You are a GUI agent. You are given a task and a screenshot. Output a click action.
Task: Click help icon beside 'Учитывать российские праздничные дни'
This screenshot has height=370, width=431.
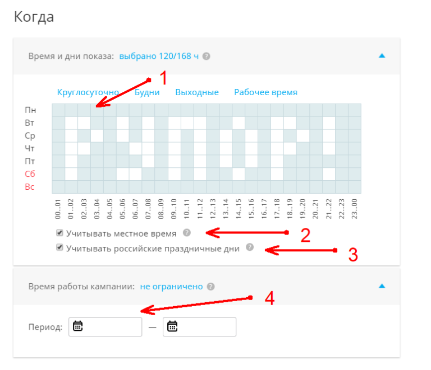(x=250, y=247)
